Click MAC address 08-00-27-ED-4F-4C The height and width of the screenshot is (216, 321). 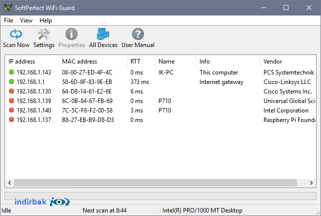(x=87, y=72)
